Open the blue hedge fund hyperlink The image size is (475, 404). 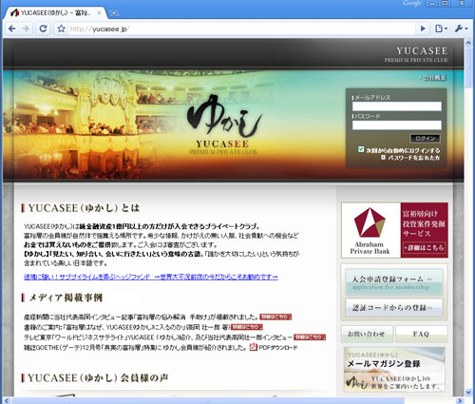(x=151, y=277)
